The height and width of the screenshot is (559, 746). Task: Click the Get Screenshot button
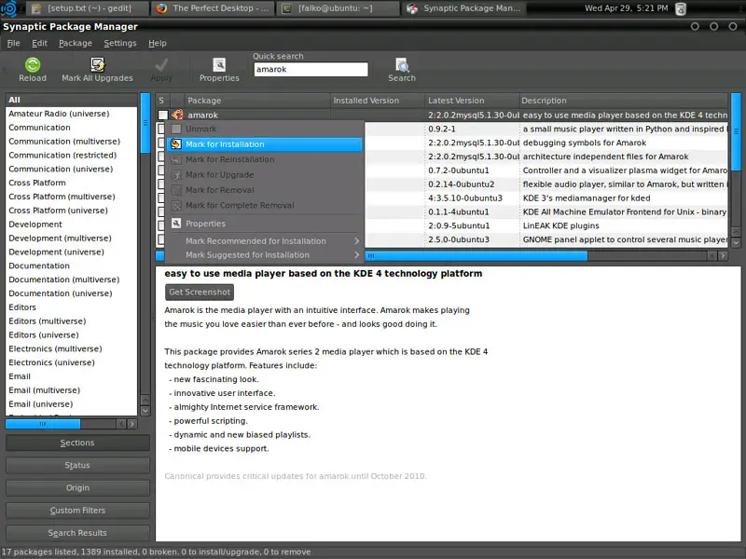[x=200, y=292]
